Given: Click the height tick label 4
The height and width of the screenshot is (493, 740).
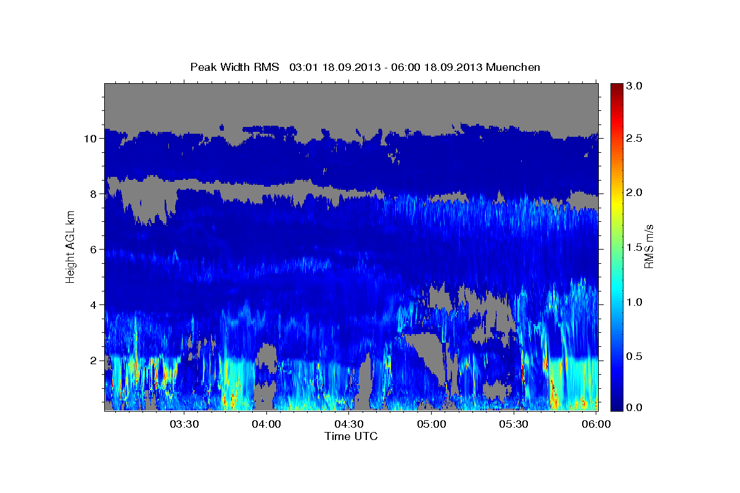Looking at the screenshot, I should pos(94,305).
